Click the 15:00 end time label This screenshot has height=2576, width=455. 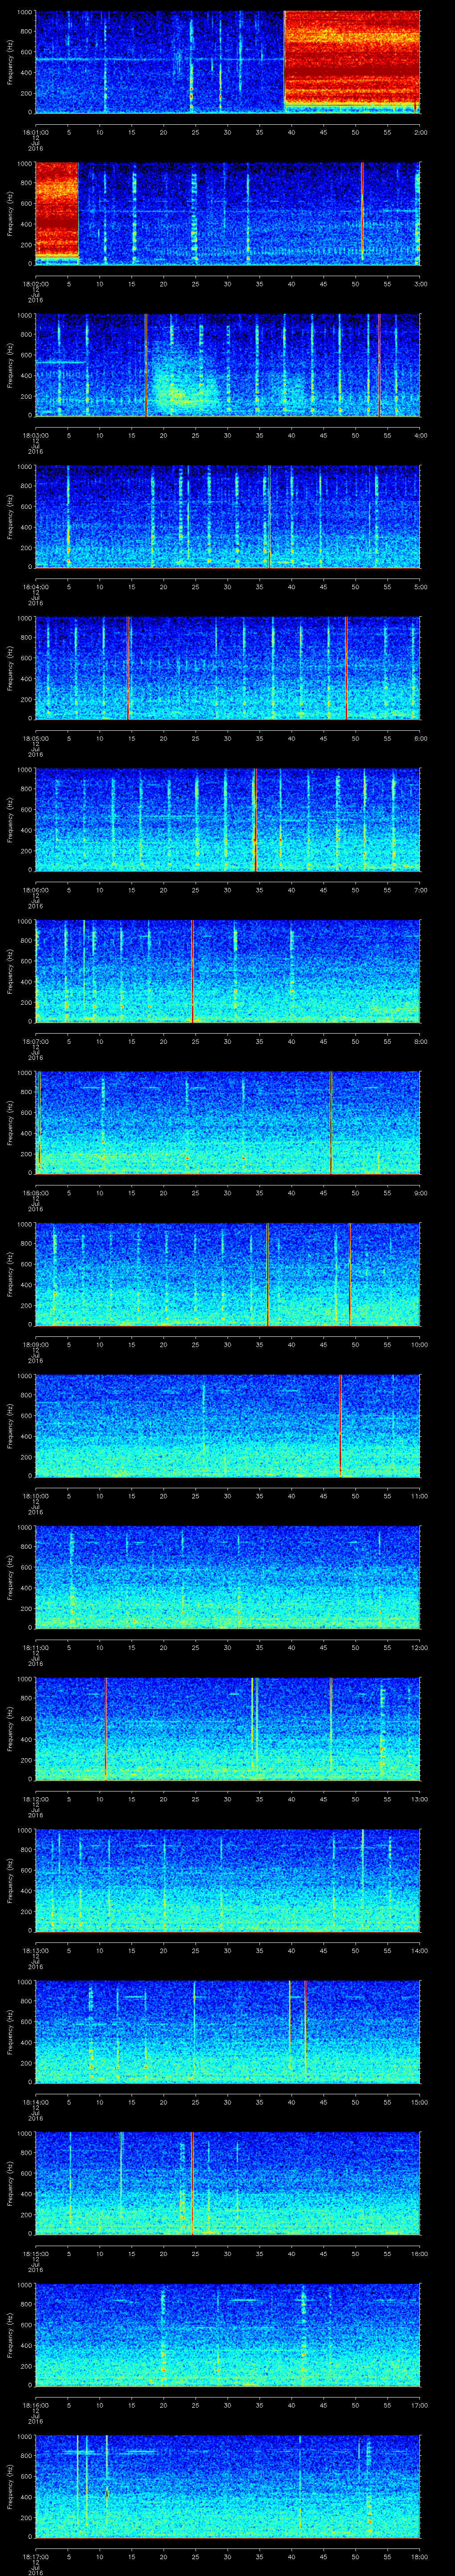pos(420,2101)
